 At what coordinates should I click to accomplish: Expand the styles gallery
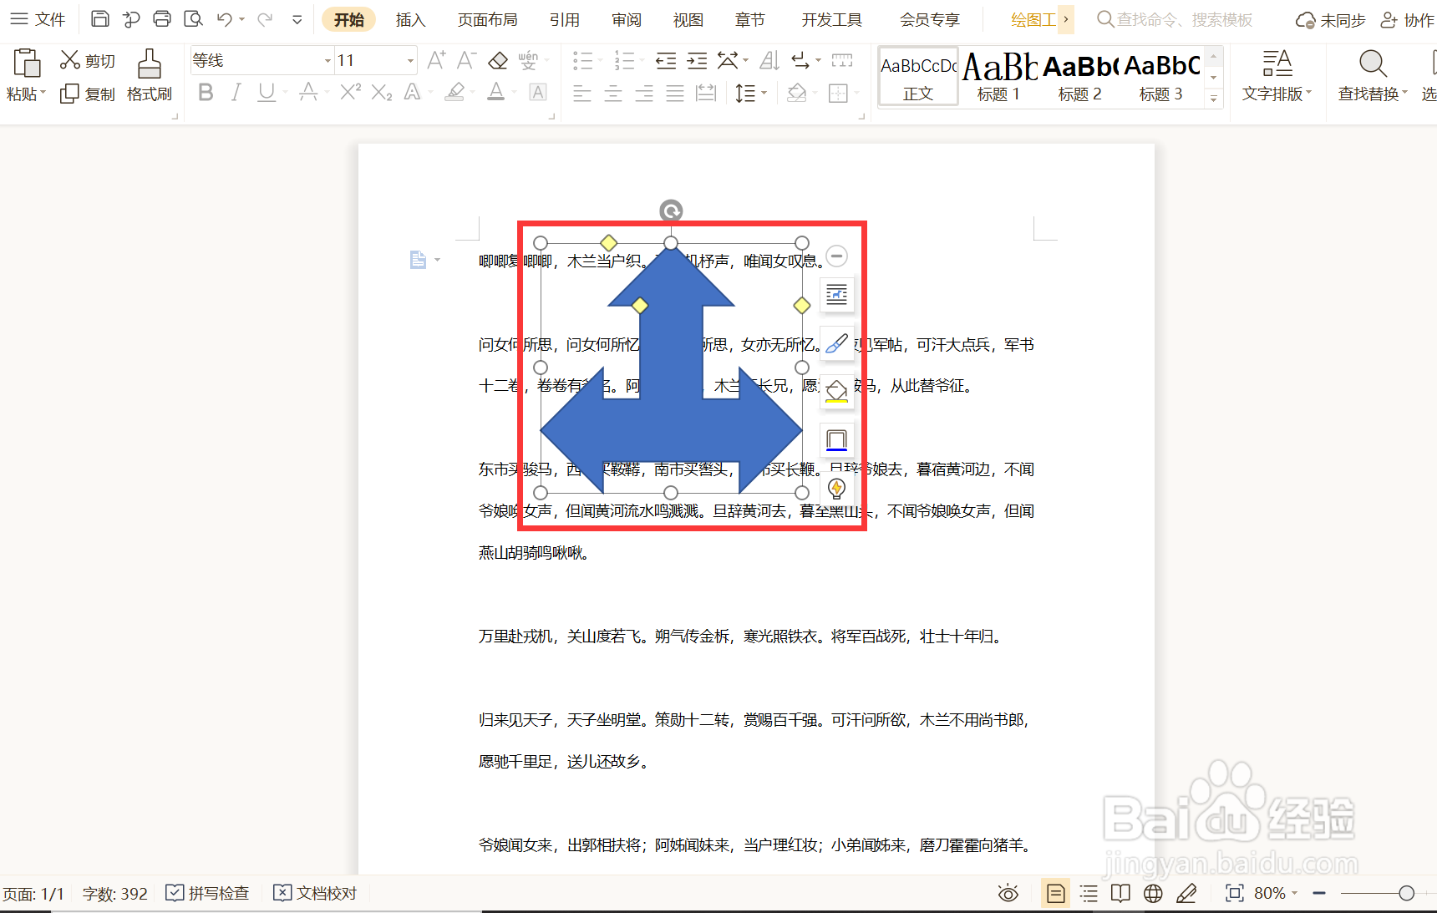point(1214,98)
